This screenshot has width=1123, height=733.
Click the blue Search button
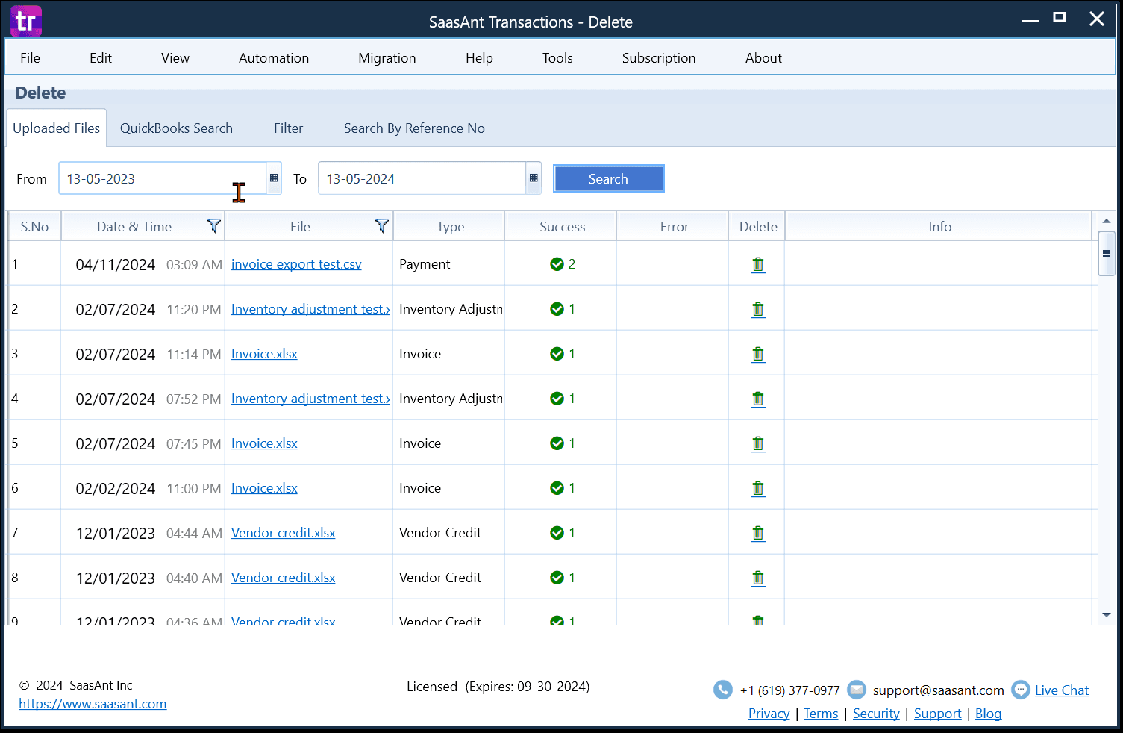(609, 178)
